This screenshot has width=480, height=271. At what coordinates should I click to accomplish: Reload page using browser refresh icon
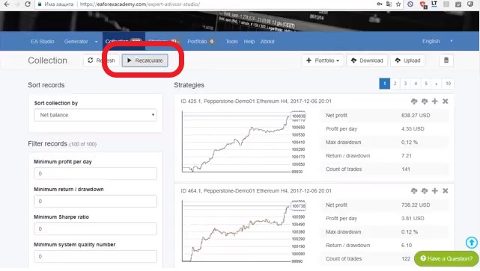[x=28, y=4]
